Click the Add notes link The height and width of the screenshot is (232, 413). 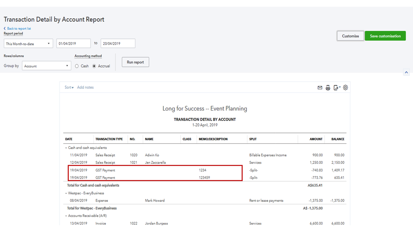(x=85, y=88)
